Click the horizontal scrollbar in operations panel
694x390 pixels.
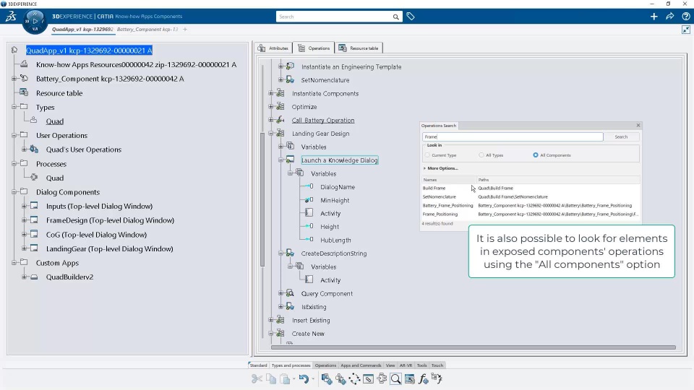click(x=474, y=347)
